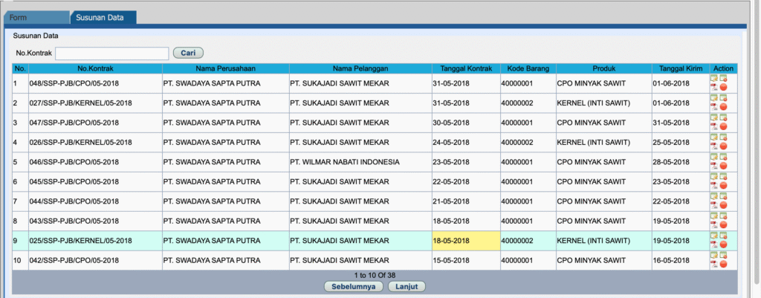The image size is (761, 298).
Task: Select contract number 026/SSP-PJB/KERNEL/05-2018
Action: 80,142
